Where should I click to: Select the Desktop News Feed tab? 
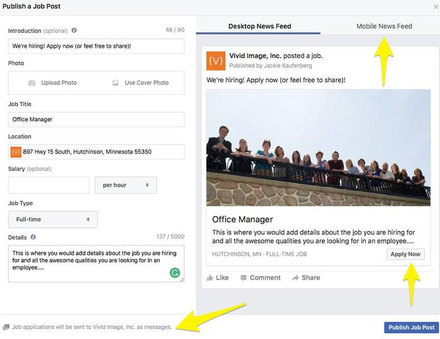point(260,26)
